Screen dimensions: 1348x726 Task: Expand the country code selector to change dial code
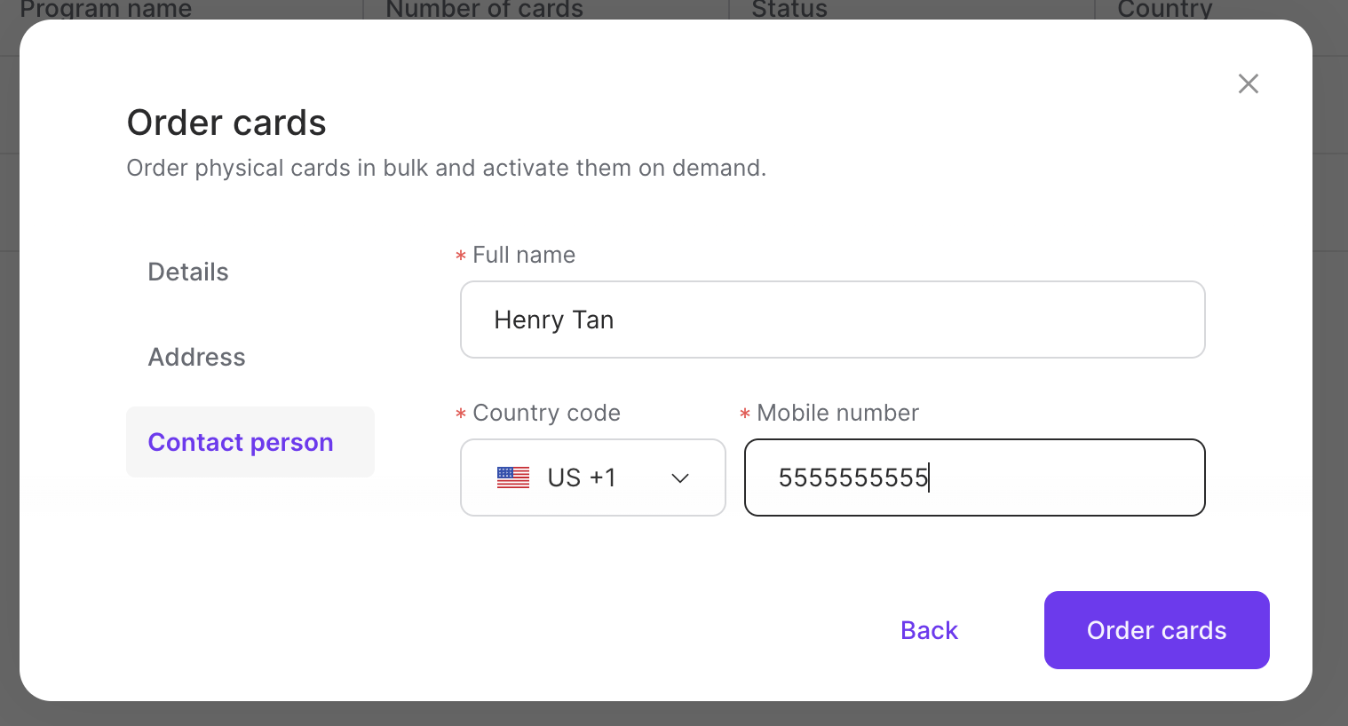pyautogui.click(x=592, y=477)
